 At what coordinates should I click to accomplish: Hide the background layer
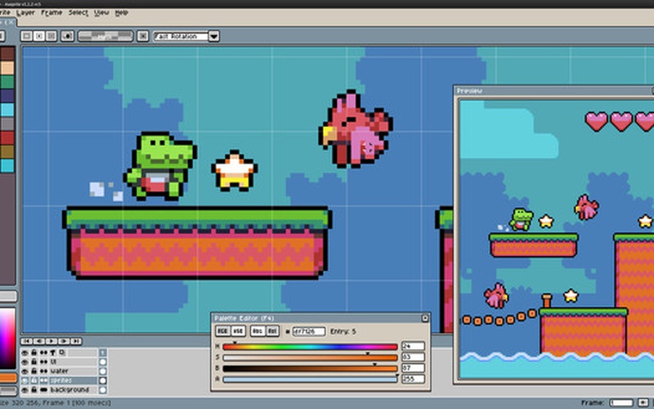click(x=25, y=390)
